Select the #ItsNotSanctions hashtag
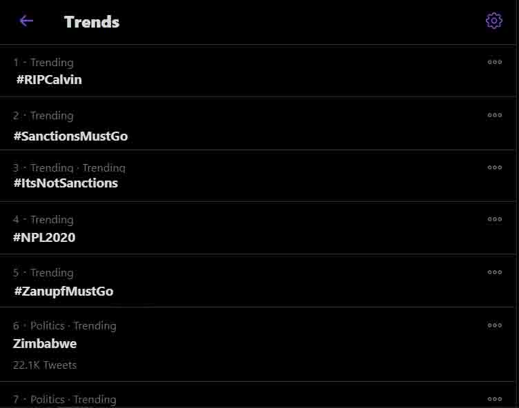 66,183
